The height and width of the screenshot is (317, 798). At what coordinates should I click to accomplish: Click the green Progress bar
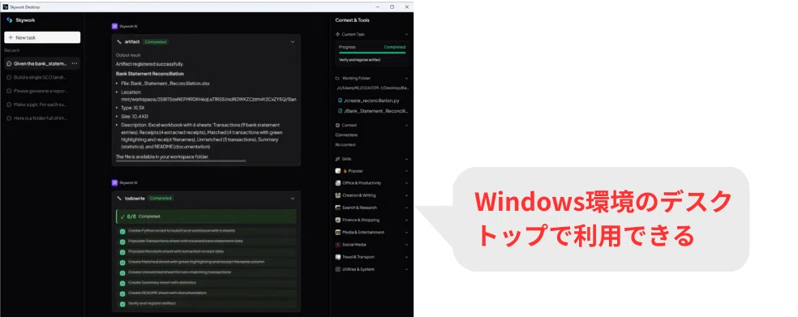click(x=372, y=53)
